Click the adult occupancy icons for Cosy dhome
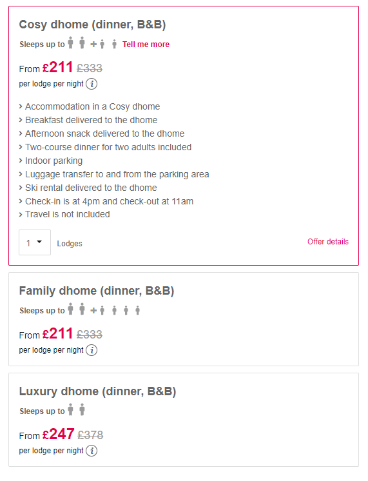The height and width of the screenshot is (481, 368). click(x=76, y=43)
